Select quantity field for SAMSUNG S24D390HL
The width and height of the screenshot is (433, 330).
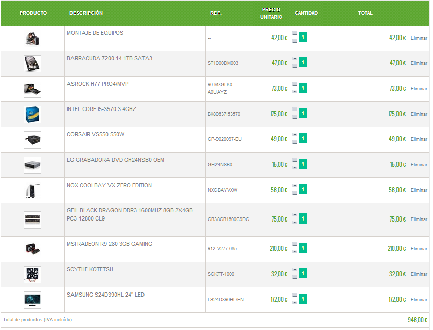[303, 300]
